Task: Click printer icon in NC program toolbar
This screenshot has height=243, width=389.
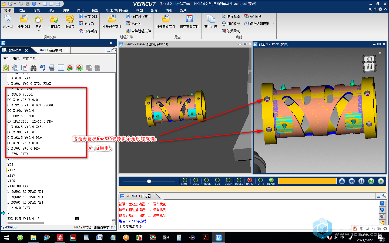Action: click(x=52, y=68)
